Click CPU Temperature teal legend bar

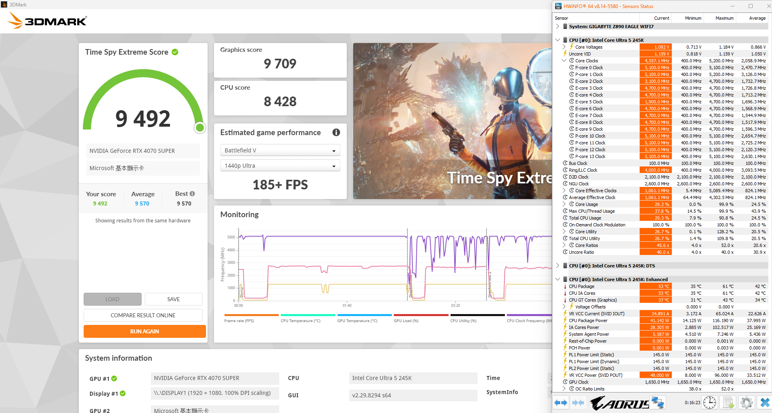(308, 315)
